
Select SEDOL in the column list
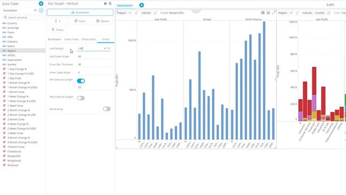tap(11, 55)
